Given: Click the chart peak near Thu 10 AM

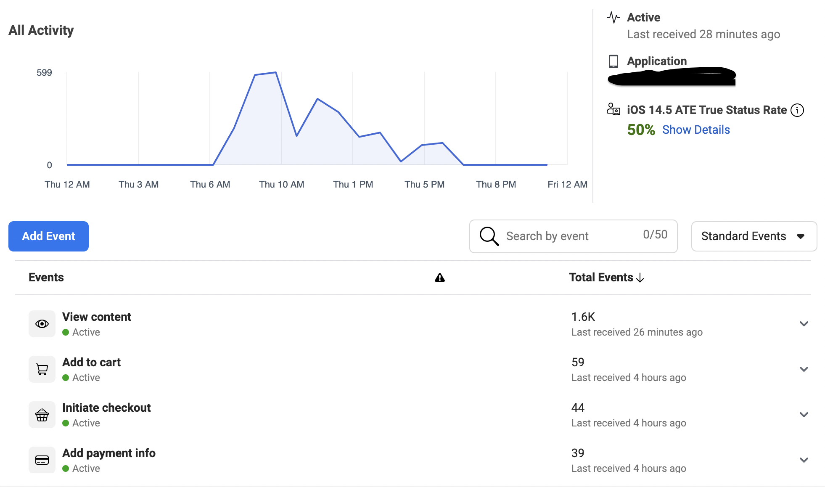Looking at the screenshot, I should click(x=275, y=73).
